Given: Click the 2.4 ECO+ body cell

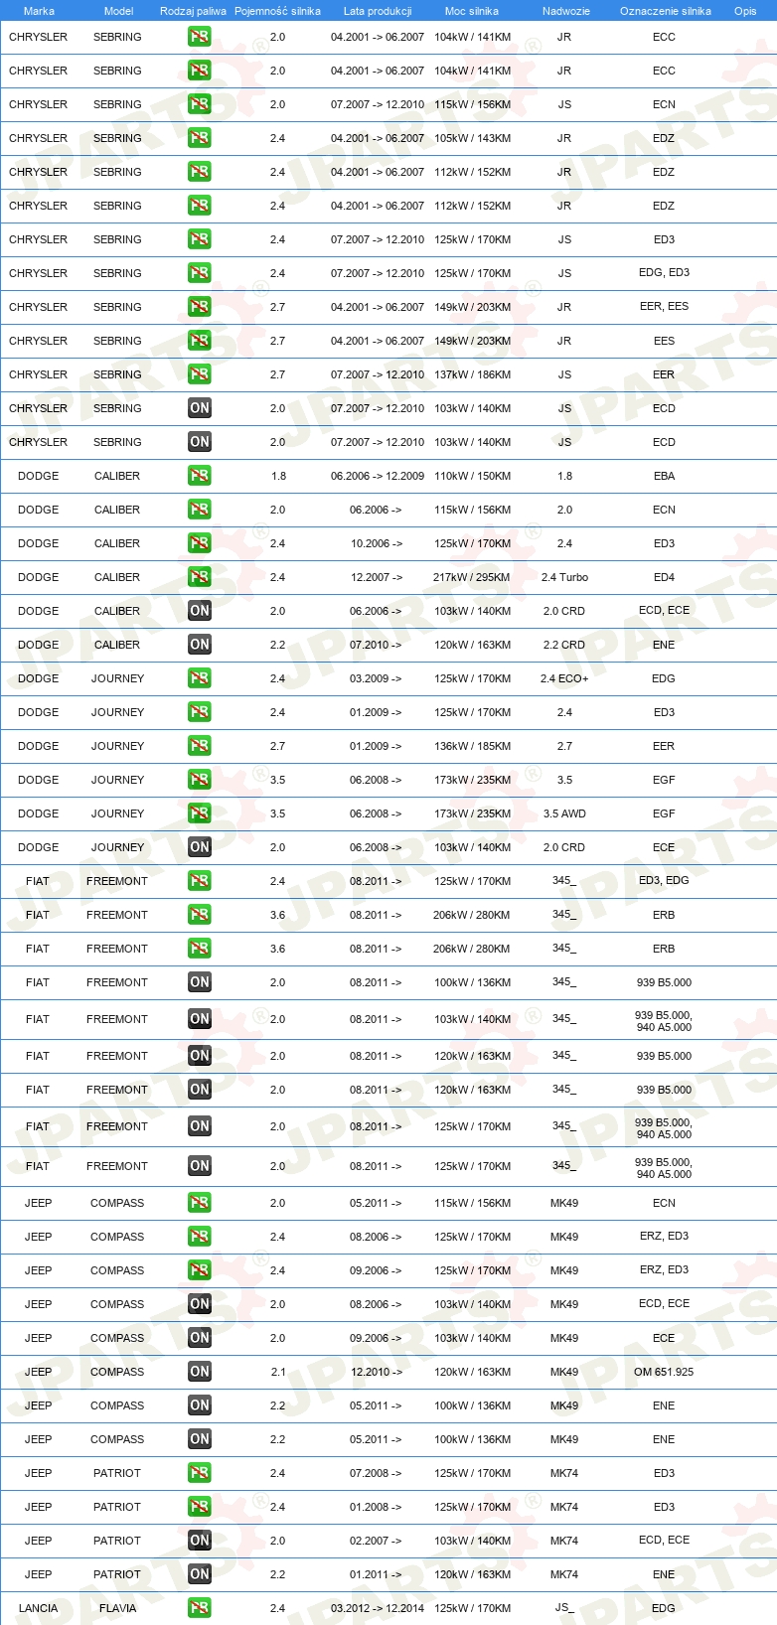Looking at the screenshot, I should (564, 678).
